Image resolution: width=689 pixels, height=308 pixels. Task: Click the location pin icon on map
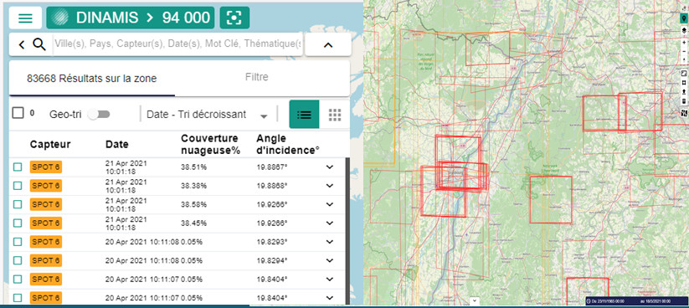684,18
